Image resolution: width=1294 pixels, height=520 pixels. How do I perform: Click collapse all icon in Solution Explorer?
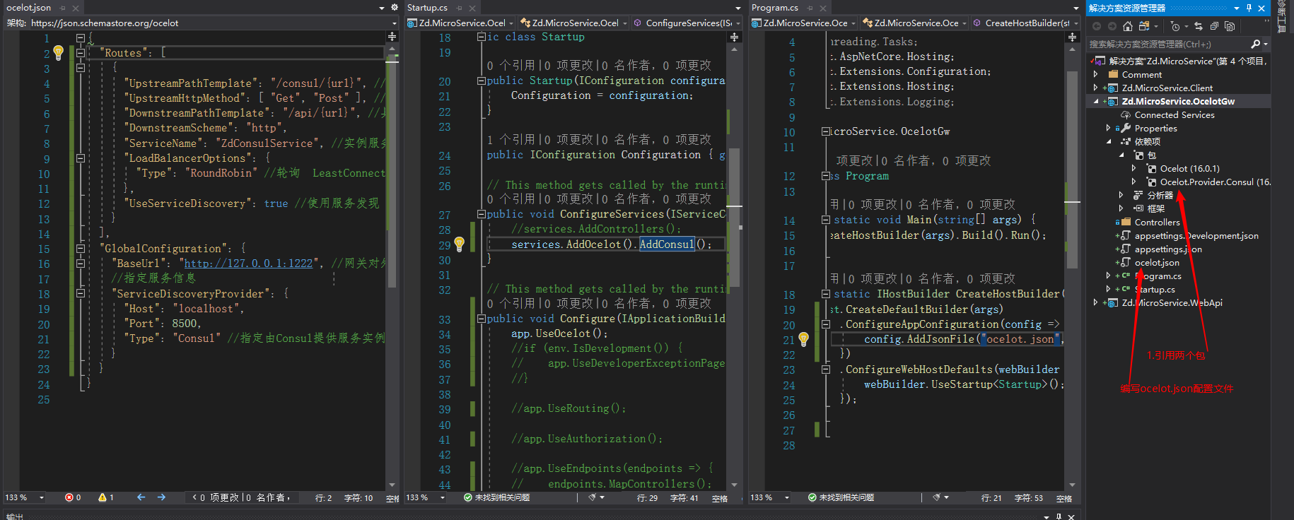1214,26
